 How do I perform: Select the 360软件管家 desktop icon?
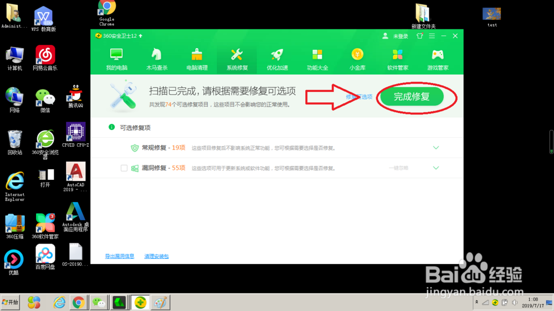point(45,226)
